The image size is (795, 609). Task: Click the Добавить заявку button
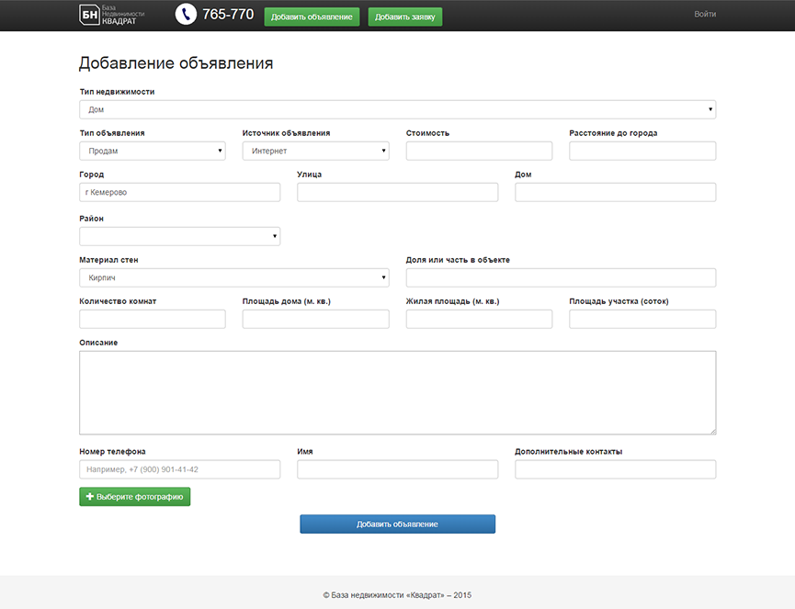[405, 17]
